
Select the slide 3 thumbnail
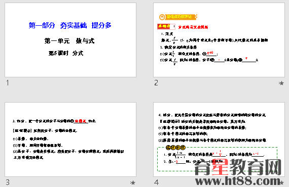pyautogui.click(x=70, y=139)
